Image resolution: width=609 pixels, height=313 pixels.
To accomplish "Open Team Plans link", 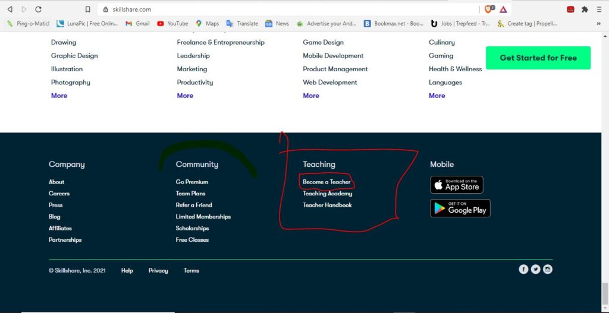I will click(x=190, y=194).
